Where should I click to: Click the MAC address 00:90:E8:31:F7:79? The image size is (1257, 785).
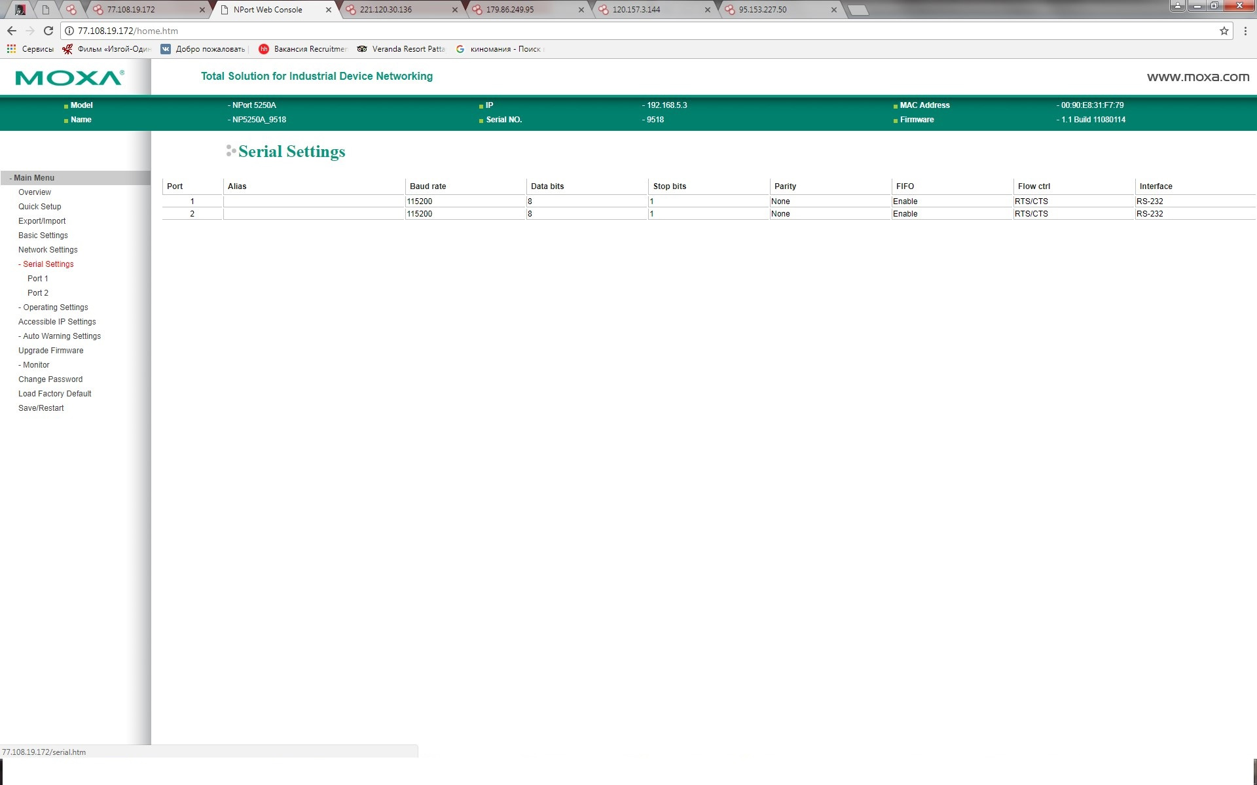tap(1092, 105)
